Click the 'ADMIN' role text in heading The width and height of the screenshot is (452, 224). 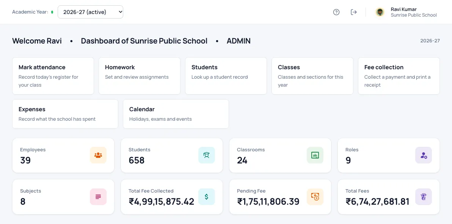coord(239,41)
